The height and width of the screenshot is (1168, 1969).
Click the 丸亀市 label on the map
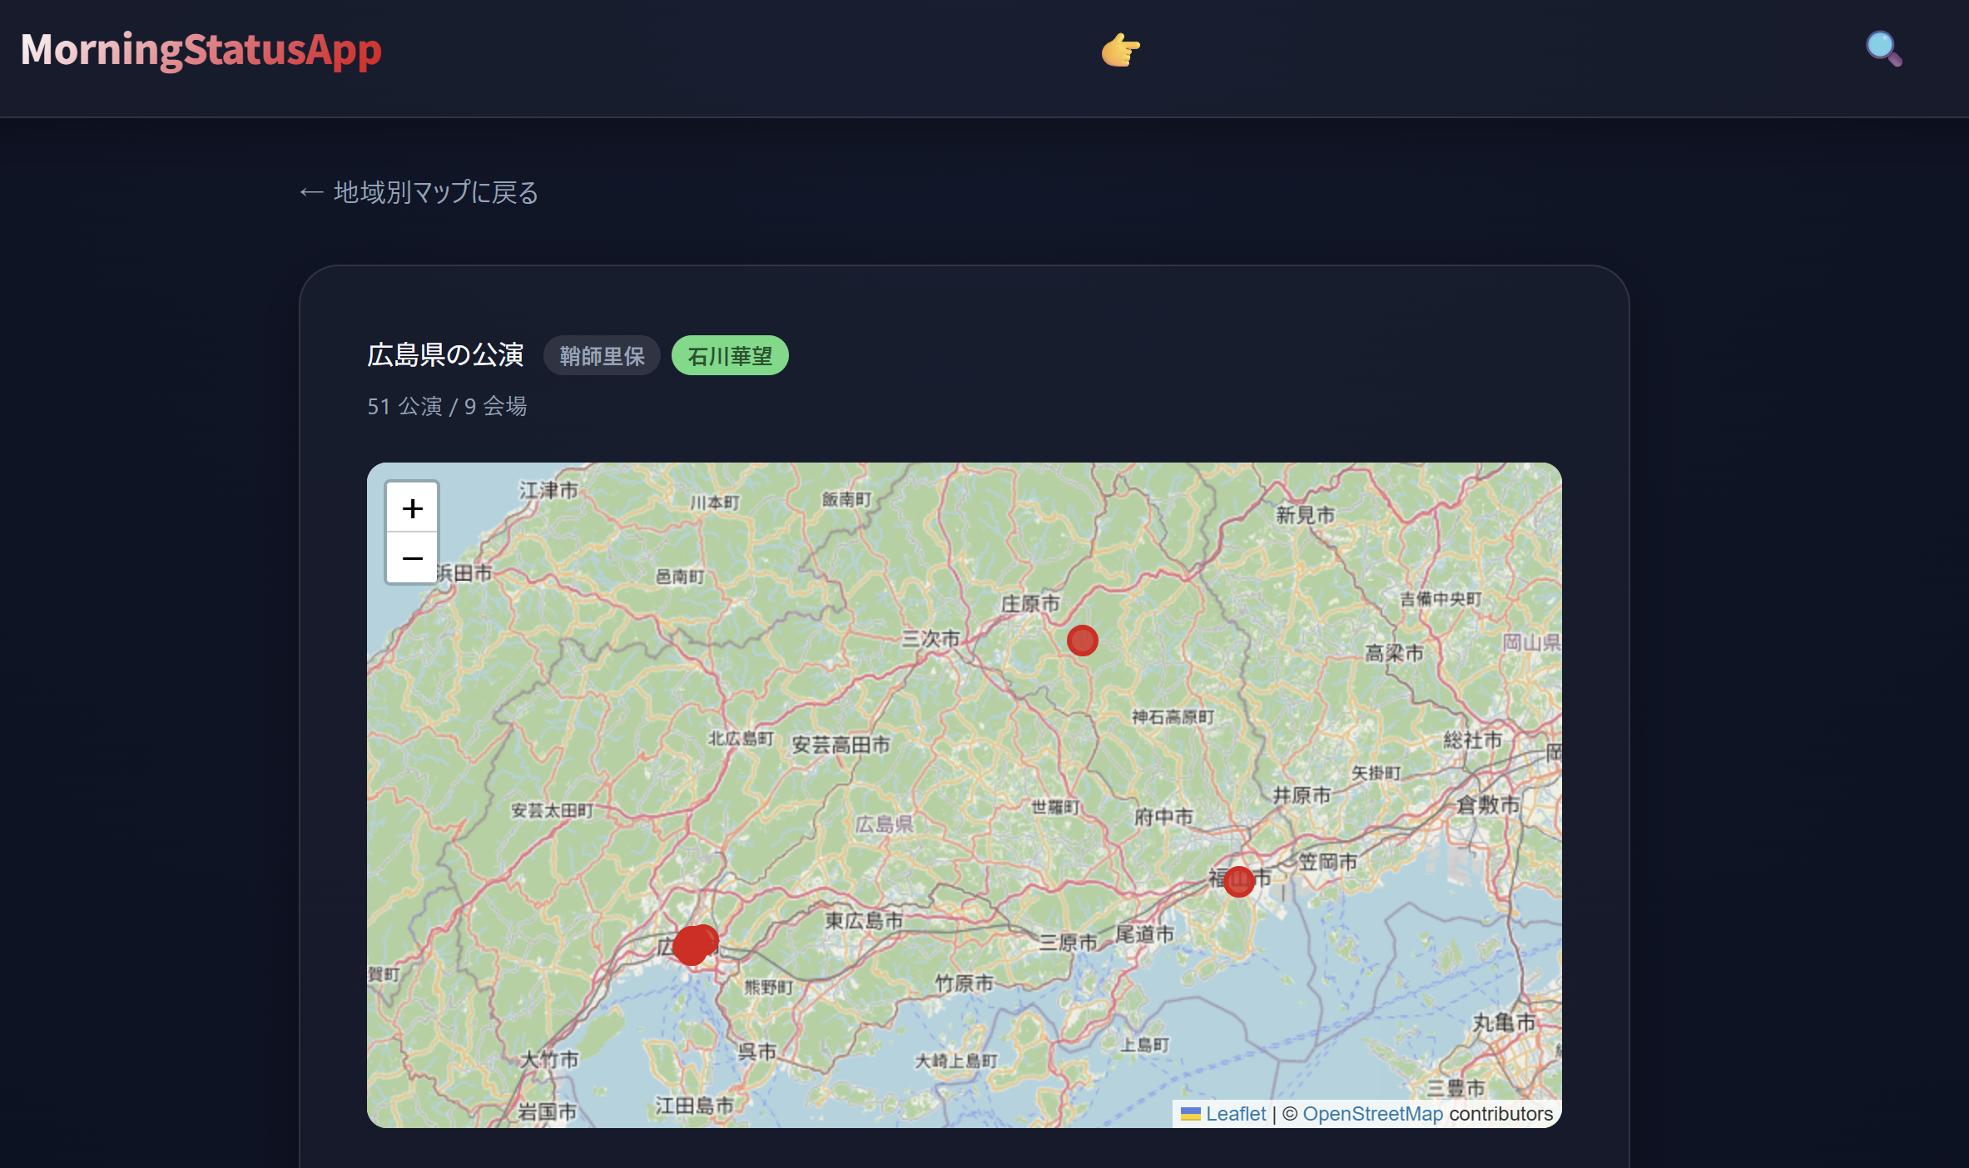click(1504, 1022)
